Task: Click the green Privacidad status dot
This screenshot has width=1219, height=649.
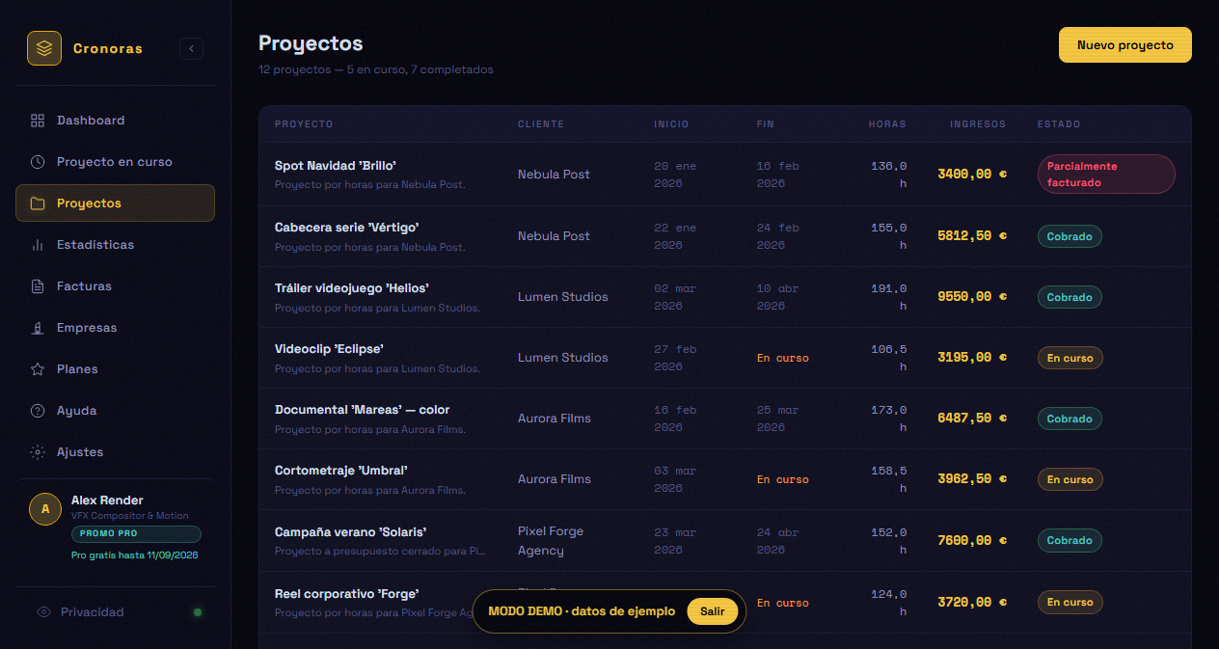Action: [198, 612]
